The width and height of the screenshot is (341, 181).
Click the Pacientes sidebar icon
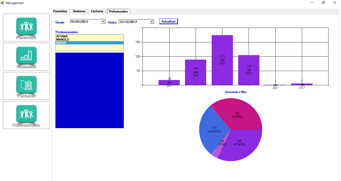26,26
